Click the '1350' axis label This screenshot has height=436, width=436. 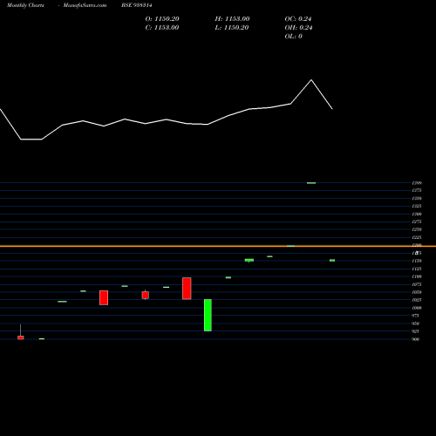click(417, 198)
